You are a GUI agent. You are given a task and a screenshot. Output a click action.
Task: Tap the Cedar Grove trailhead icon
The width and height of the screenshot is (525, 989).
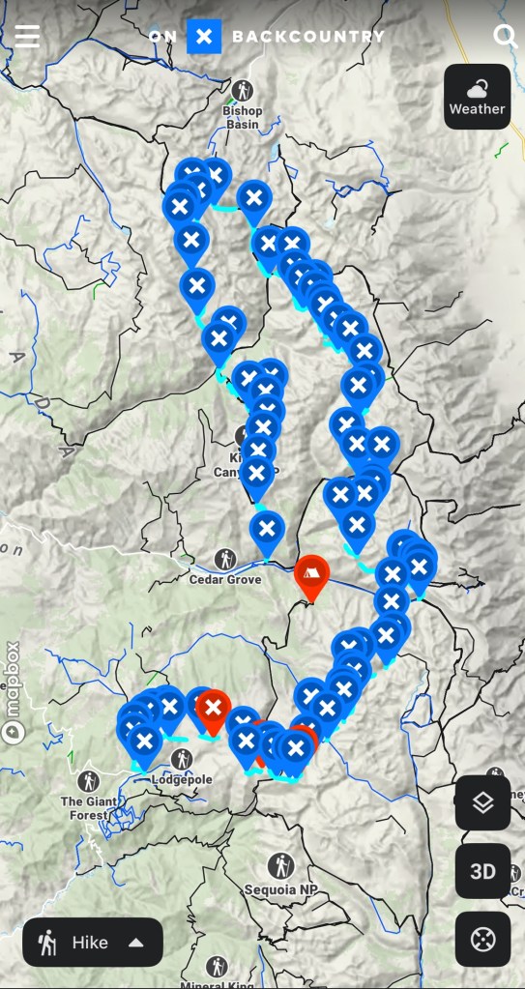tap(225, 559)
